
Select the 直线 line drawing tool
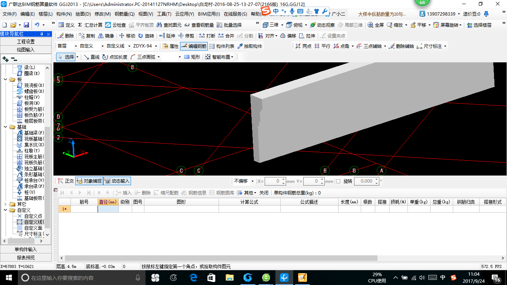pyautogui.click(x=91, y=57)
